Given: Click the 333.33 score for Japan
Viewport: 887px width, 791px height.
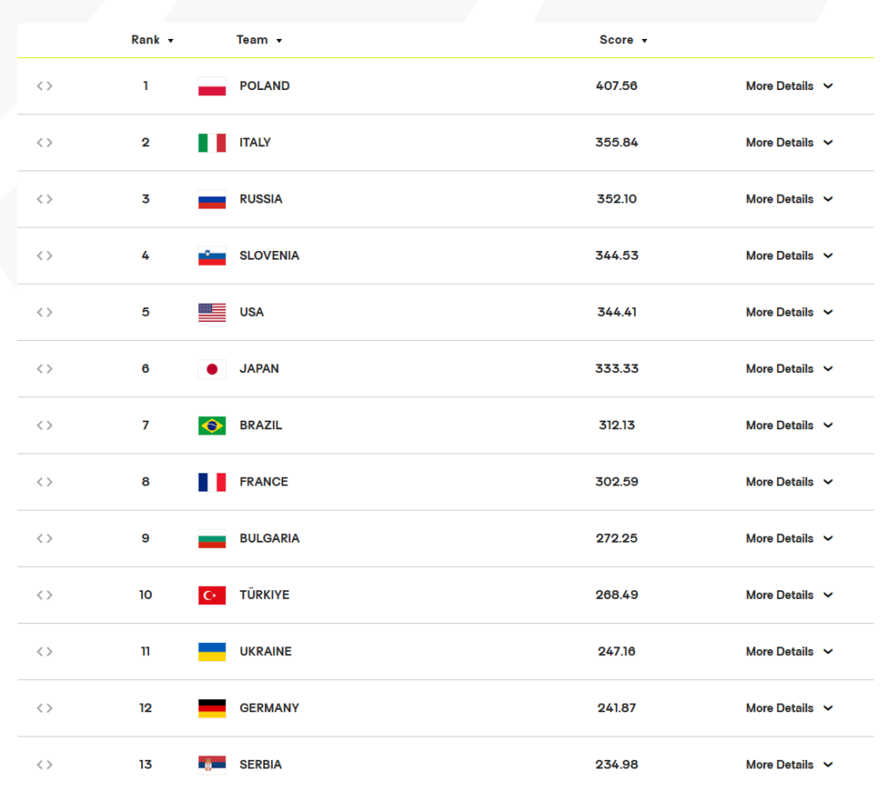Looking at the screenshot, I should click(x=617, y=369).
